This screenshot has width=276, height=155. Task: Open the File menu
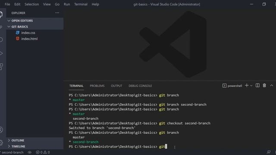point(7,4)
